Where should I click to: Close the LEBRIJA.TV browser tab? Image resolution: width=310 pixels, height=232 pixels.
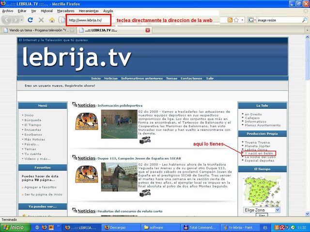148,30
